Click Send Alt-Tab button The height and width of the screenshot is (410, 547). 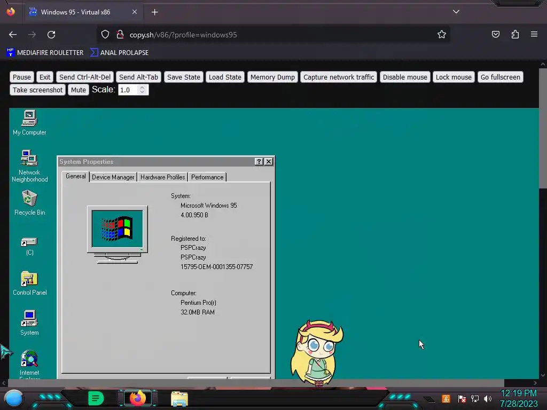[138, 77]
